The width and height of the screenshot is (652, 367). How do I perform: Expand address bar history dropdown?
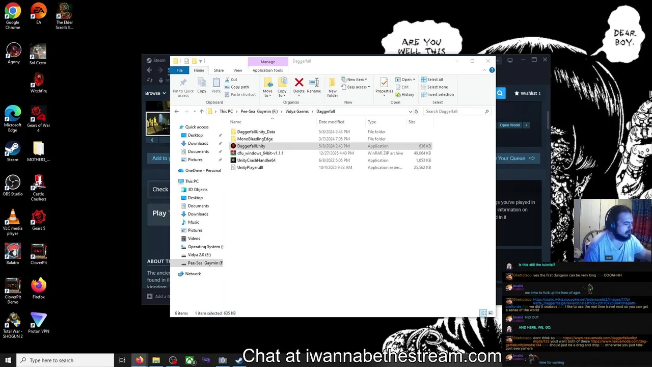410,112
